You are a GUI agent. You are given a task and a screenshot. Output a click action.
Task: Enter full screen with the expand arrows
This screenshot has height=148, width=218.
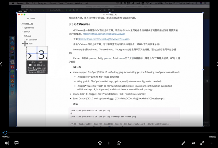[x=202, y=143]
